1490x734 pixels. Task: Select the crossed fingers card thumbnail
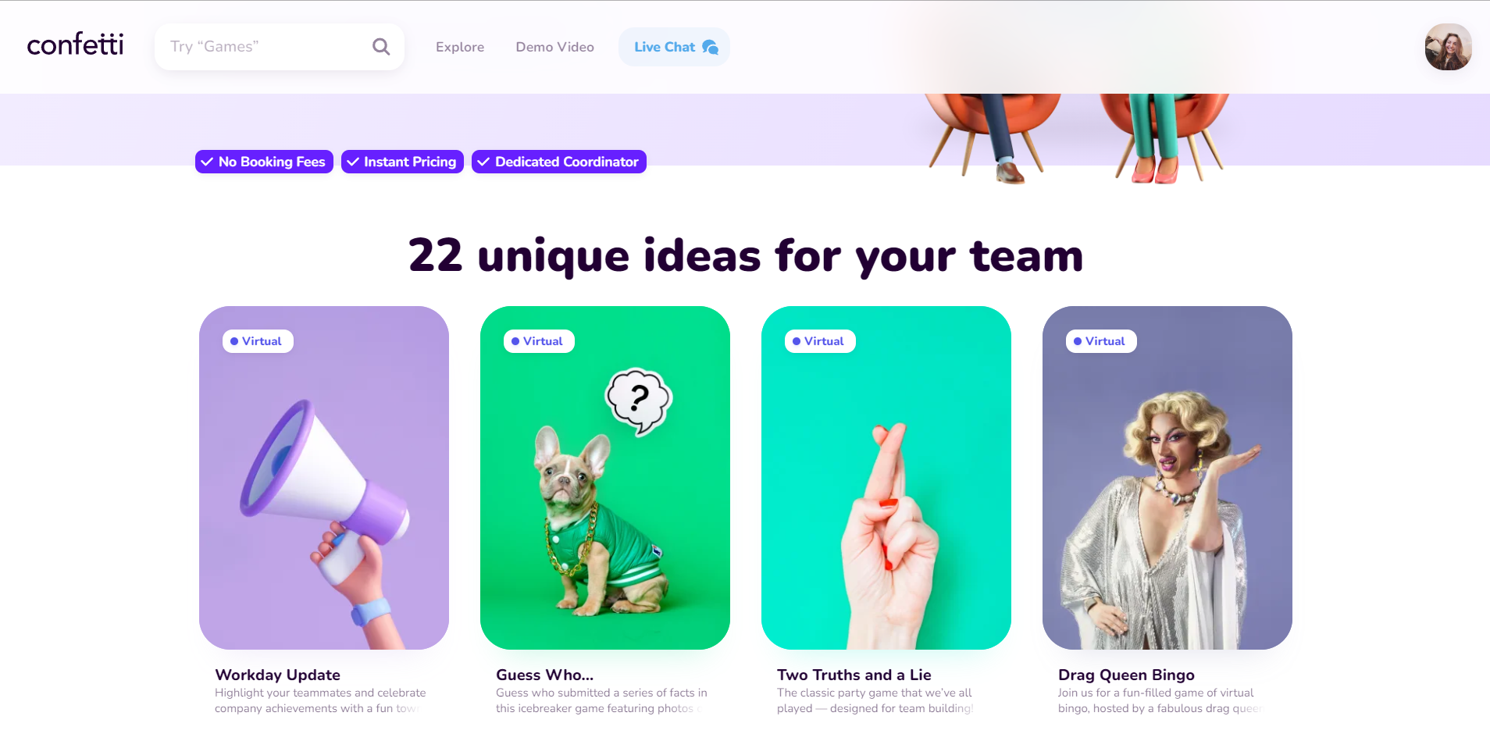[x=886, y=478]
